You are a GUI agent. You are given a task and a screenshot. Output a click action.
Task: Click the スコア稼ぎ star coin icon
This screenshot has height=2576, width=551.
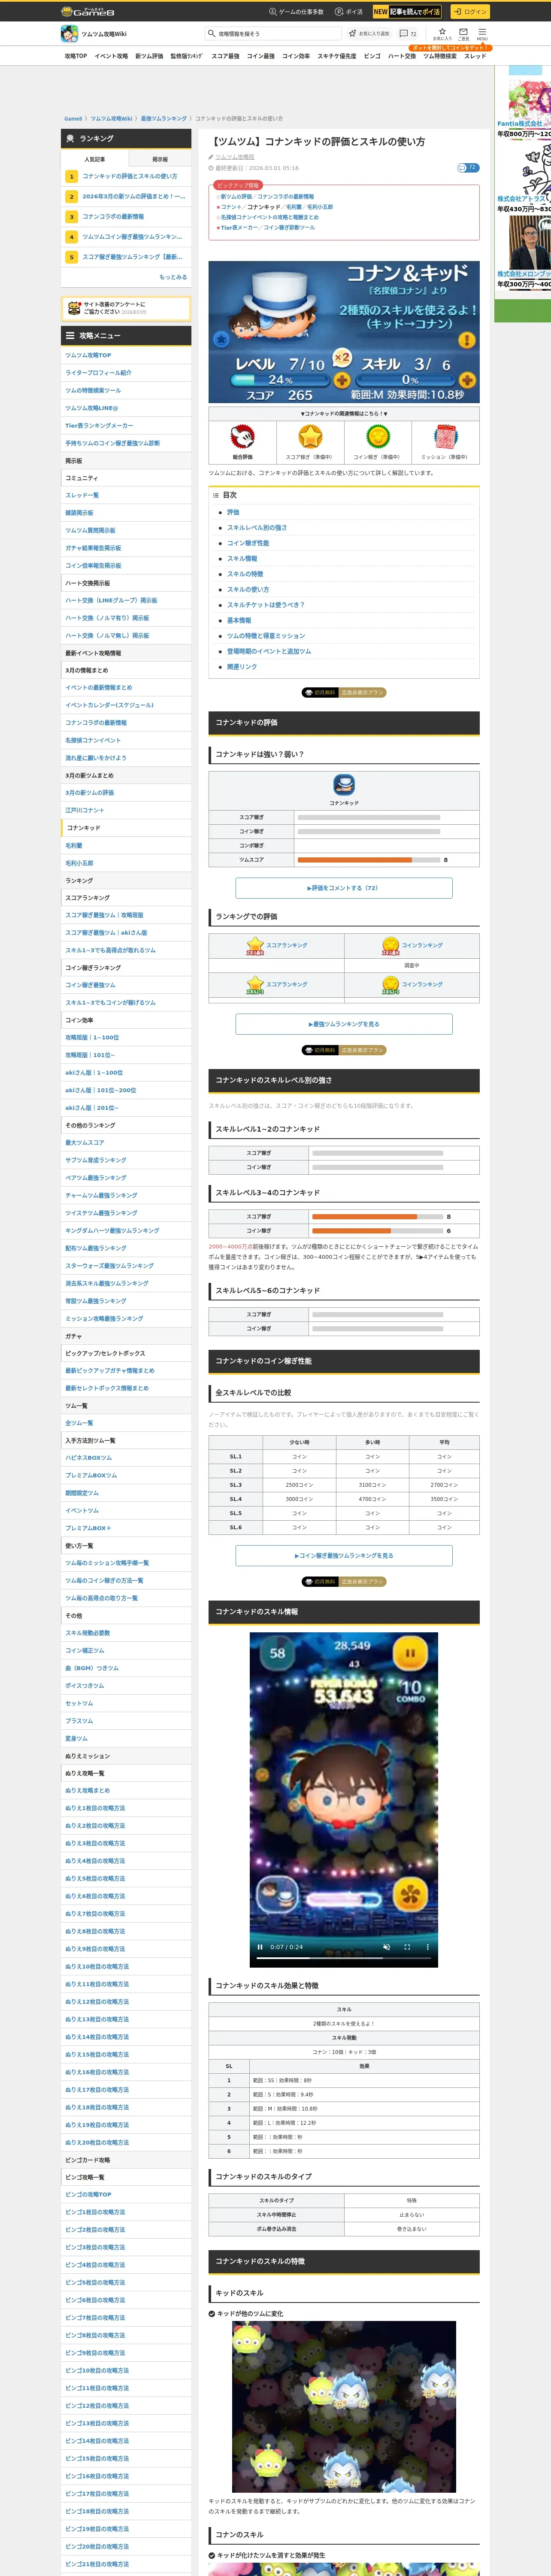coord(310,437)
